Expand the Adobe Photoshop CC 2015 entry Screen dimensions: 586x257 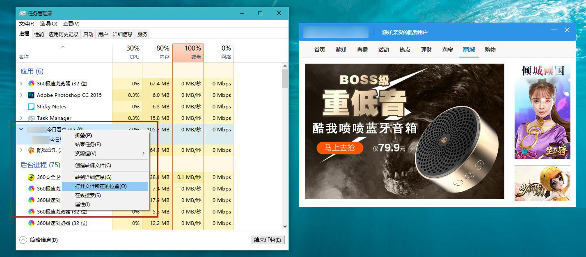tap(21, 95)
